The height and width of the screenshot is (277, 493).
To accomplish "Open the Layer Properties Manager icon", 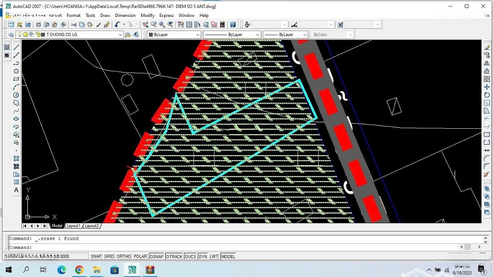I will click(11, 35).
